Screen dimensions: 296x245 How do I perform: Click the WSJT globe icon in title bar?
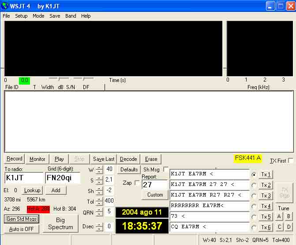[x=4, y=6]
